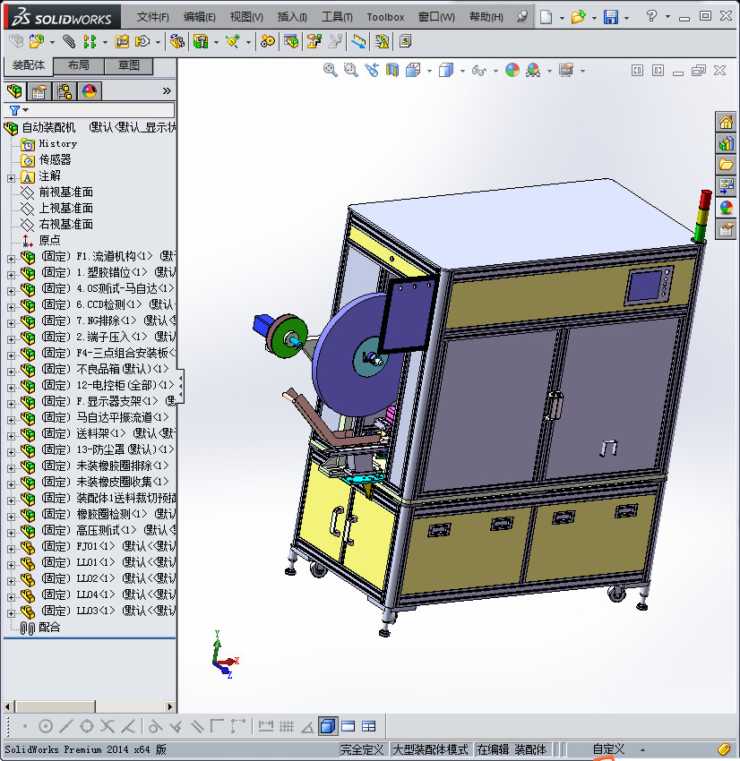This screenshot has width=740, height=761.
Task: Open File Explorer task pane folder icon
Action: 726,165
